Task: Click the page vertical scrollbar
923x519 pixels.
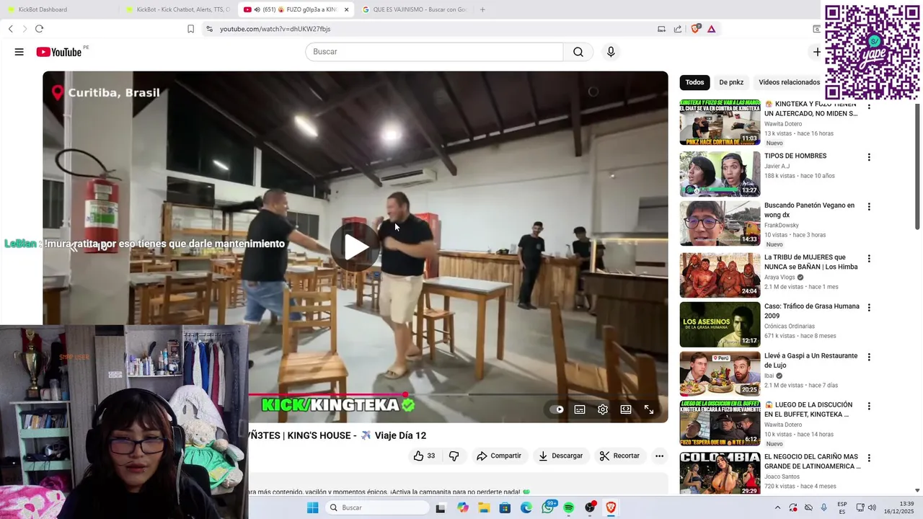Action: click(x=917, y=166)
